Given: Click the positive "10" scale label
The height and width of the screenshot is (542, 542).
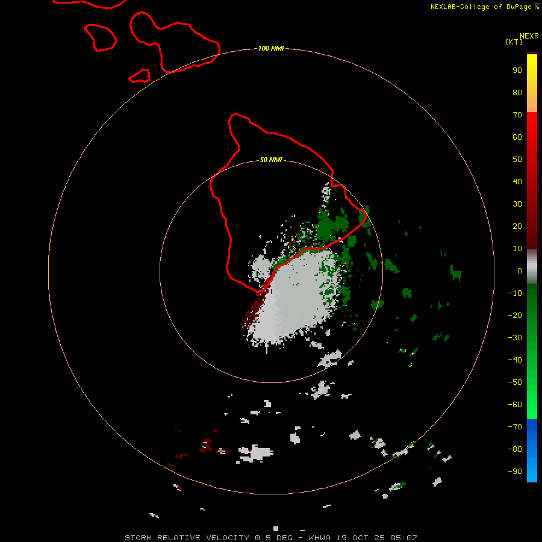Looking at the screenshot, I should (x=517, y=249).
